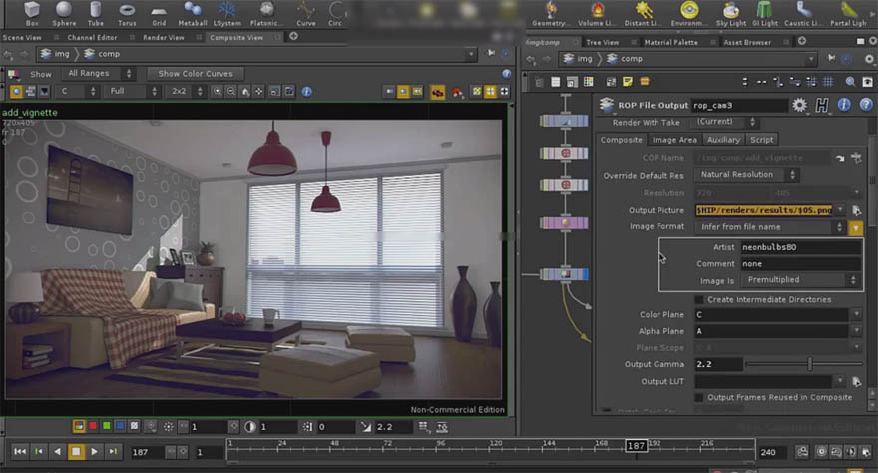
Task: Open the Alpha Plane dropdown arrow
Action: click(857, 331)
